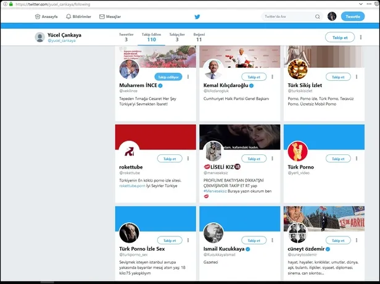Click Muharrem İNCE Takip ediliyor button
This screenshot has width=380, height=284.
pos(168,77)
